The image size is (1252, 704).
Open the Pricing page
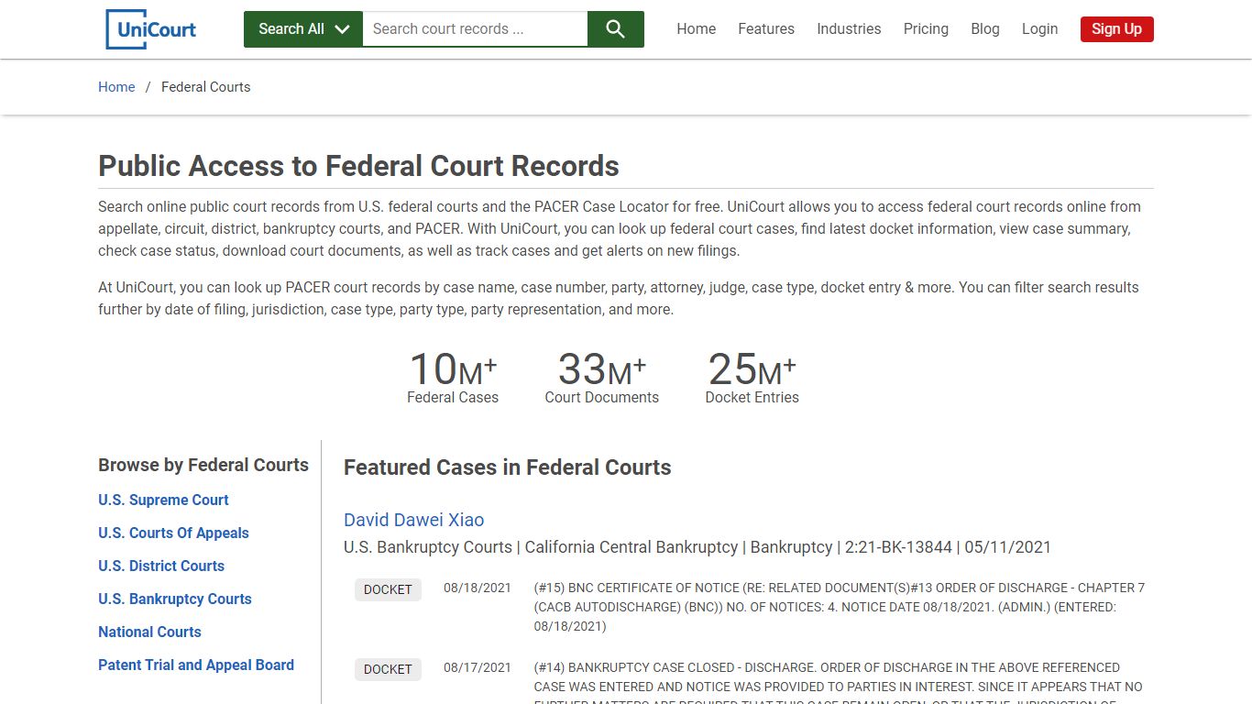coord(926,29)
